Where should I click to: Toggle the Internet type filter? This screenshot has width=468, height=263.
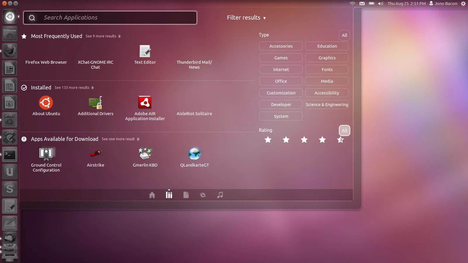(x=281, y=70)
